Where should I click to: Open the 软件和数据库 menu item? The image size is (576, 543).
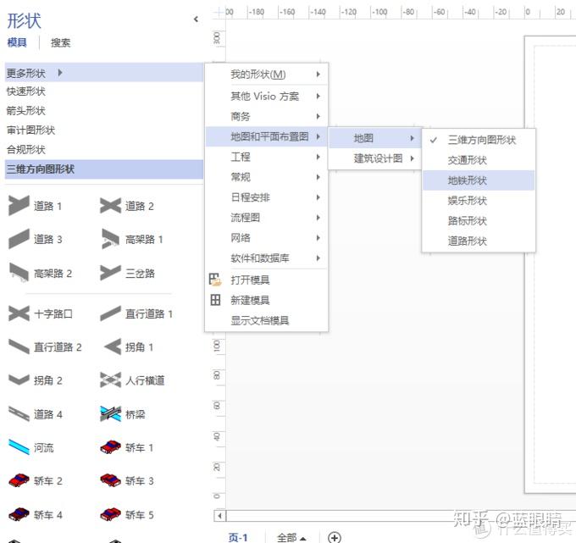(x=266, y=258)
